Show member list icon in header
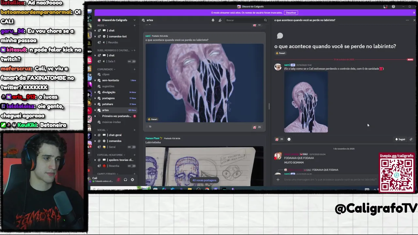 click(x=220, y=20)
